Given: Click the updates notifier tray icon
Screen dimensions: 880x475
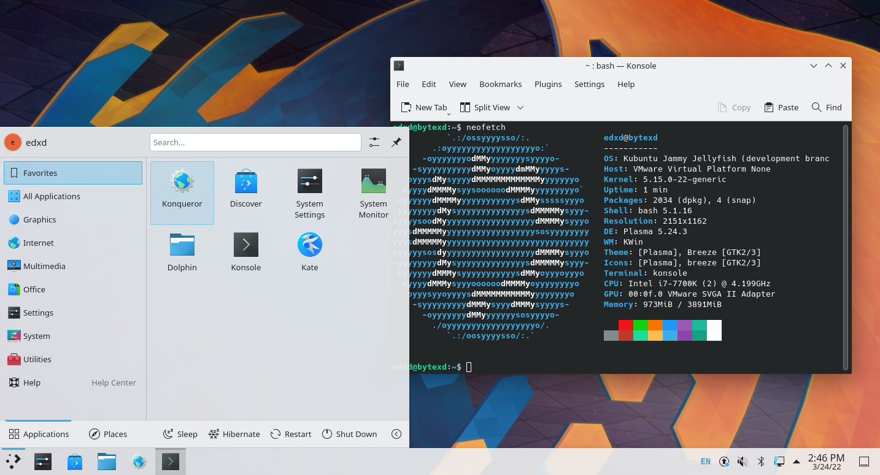Looking at the screenshot, I should pos(724,462).
